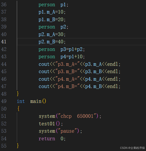
Task: Click line number 55 in gutter
Action: [4, 146]
